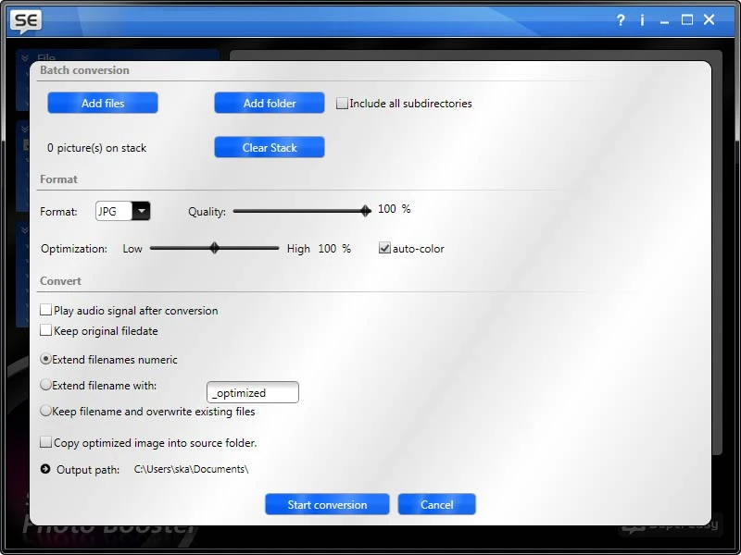Click the output path arrow icon
Screen dimensions: 741x555
[45, 469]
